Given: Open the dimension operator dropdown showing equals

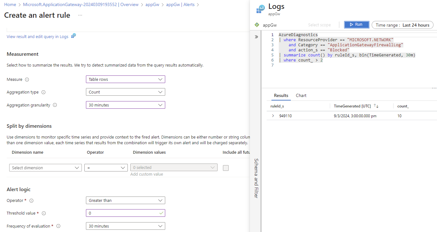Looking at the screenshot, I should (x=106, y=168).
